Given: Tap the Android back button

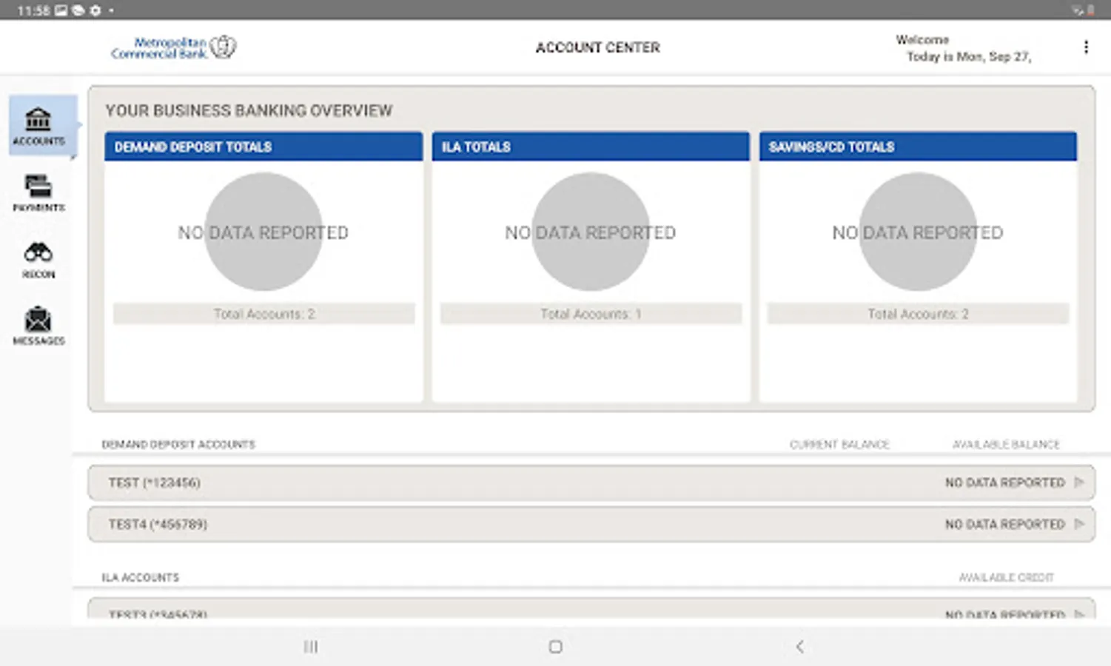Looking at the screenshot, I should click(800, 647).
